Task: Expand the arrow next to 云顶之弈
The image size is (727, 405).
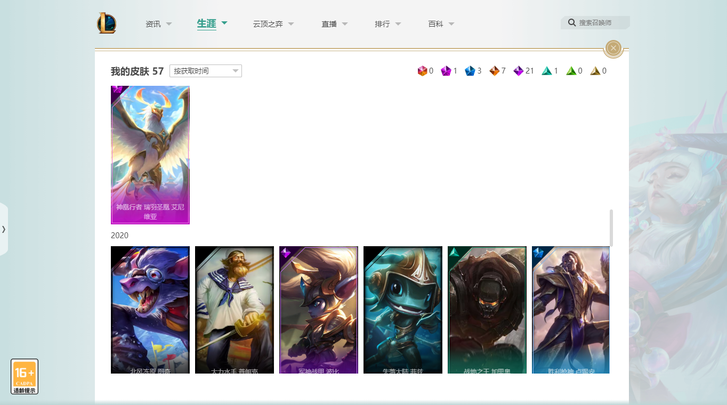Action: (x=291, y=24)
